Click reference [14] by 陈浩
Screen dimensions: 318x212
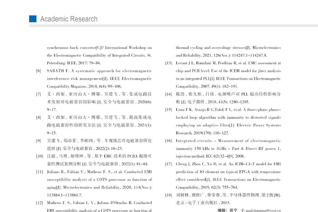[168, 94]
